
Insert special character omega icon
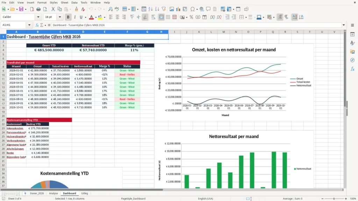tap(193, 9)
